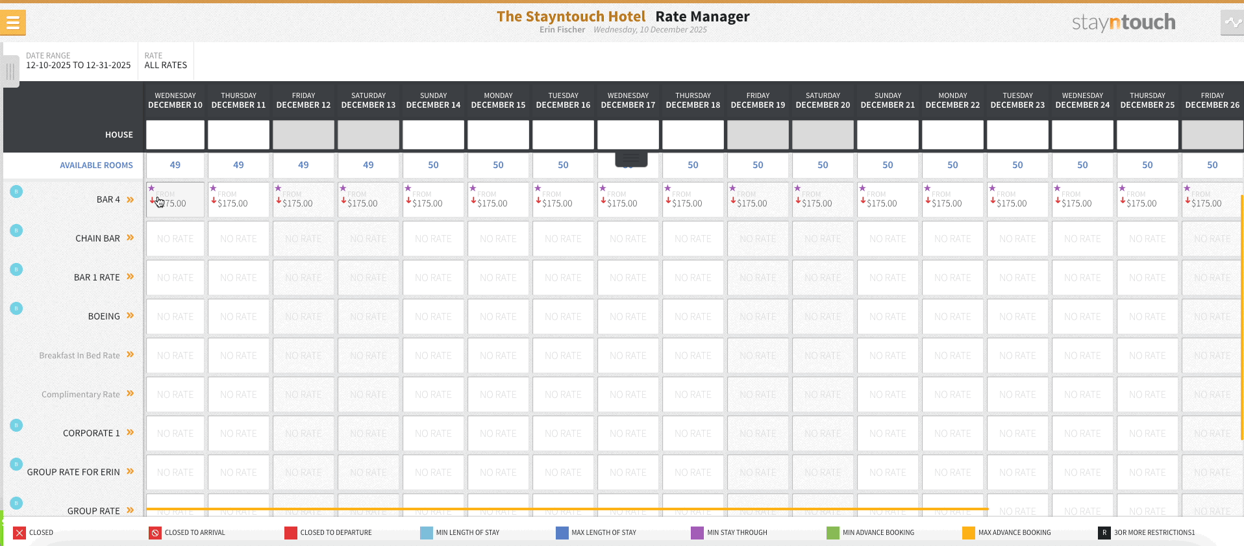Expand the Complimentary Rate row
The image size is (1244, 546).
pyautogui.click(x=131, y=393)
